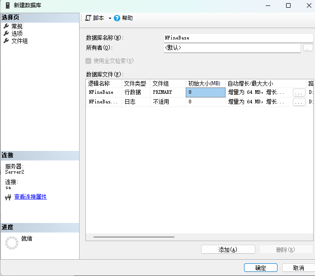Screen dimensions: 315x276
Task: Click the 逻辑名称 column header
Action: pos(103,83)
